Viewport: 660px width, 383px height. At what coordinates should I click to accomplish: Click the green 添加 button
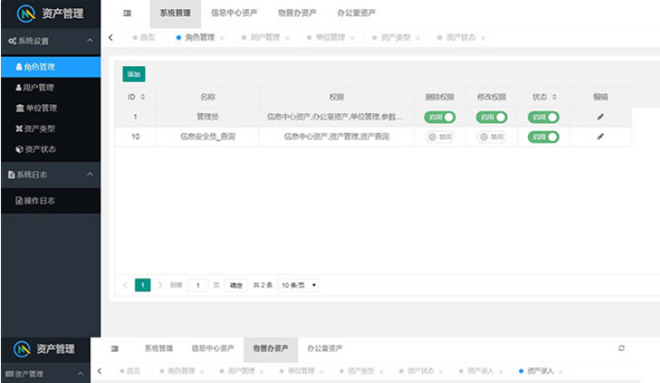[134, 74]
